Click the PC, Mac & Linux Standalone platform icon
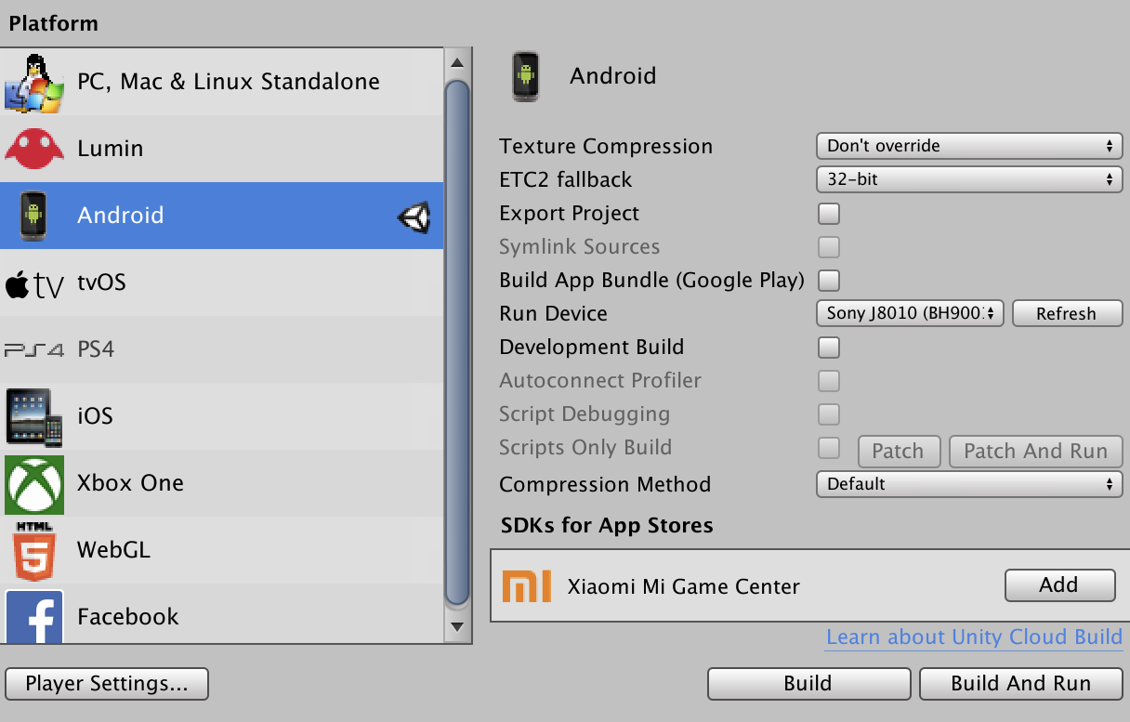 point(34,83)
